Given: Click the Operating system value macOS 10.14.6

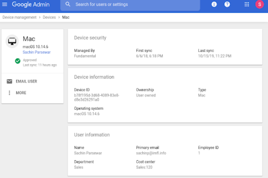Looking at the screenshot, I should 87,114.
